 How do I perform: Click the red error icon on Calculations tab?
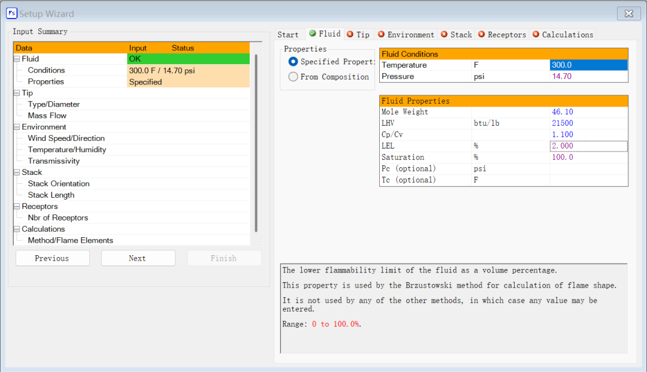[x=536, y=34]
